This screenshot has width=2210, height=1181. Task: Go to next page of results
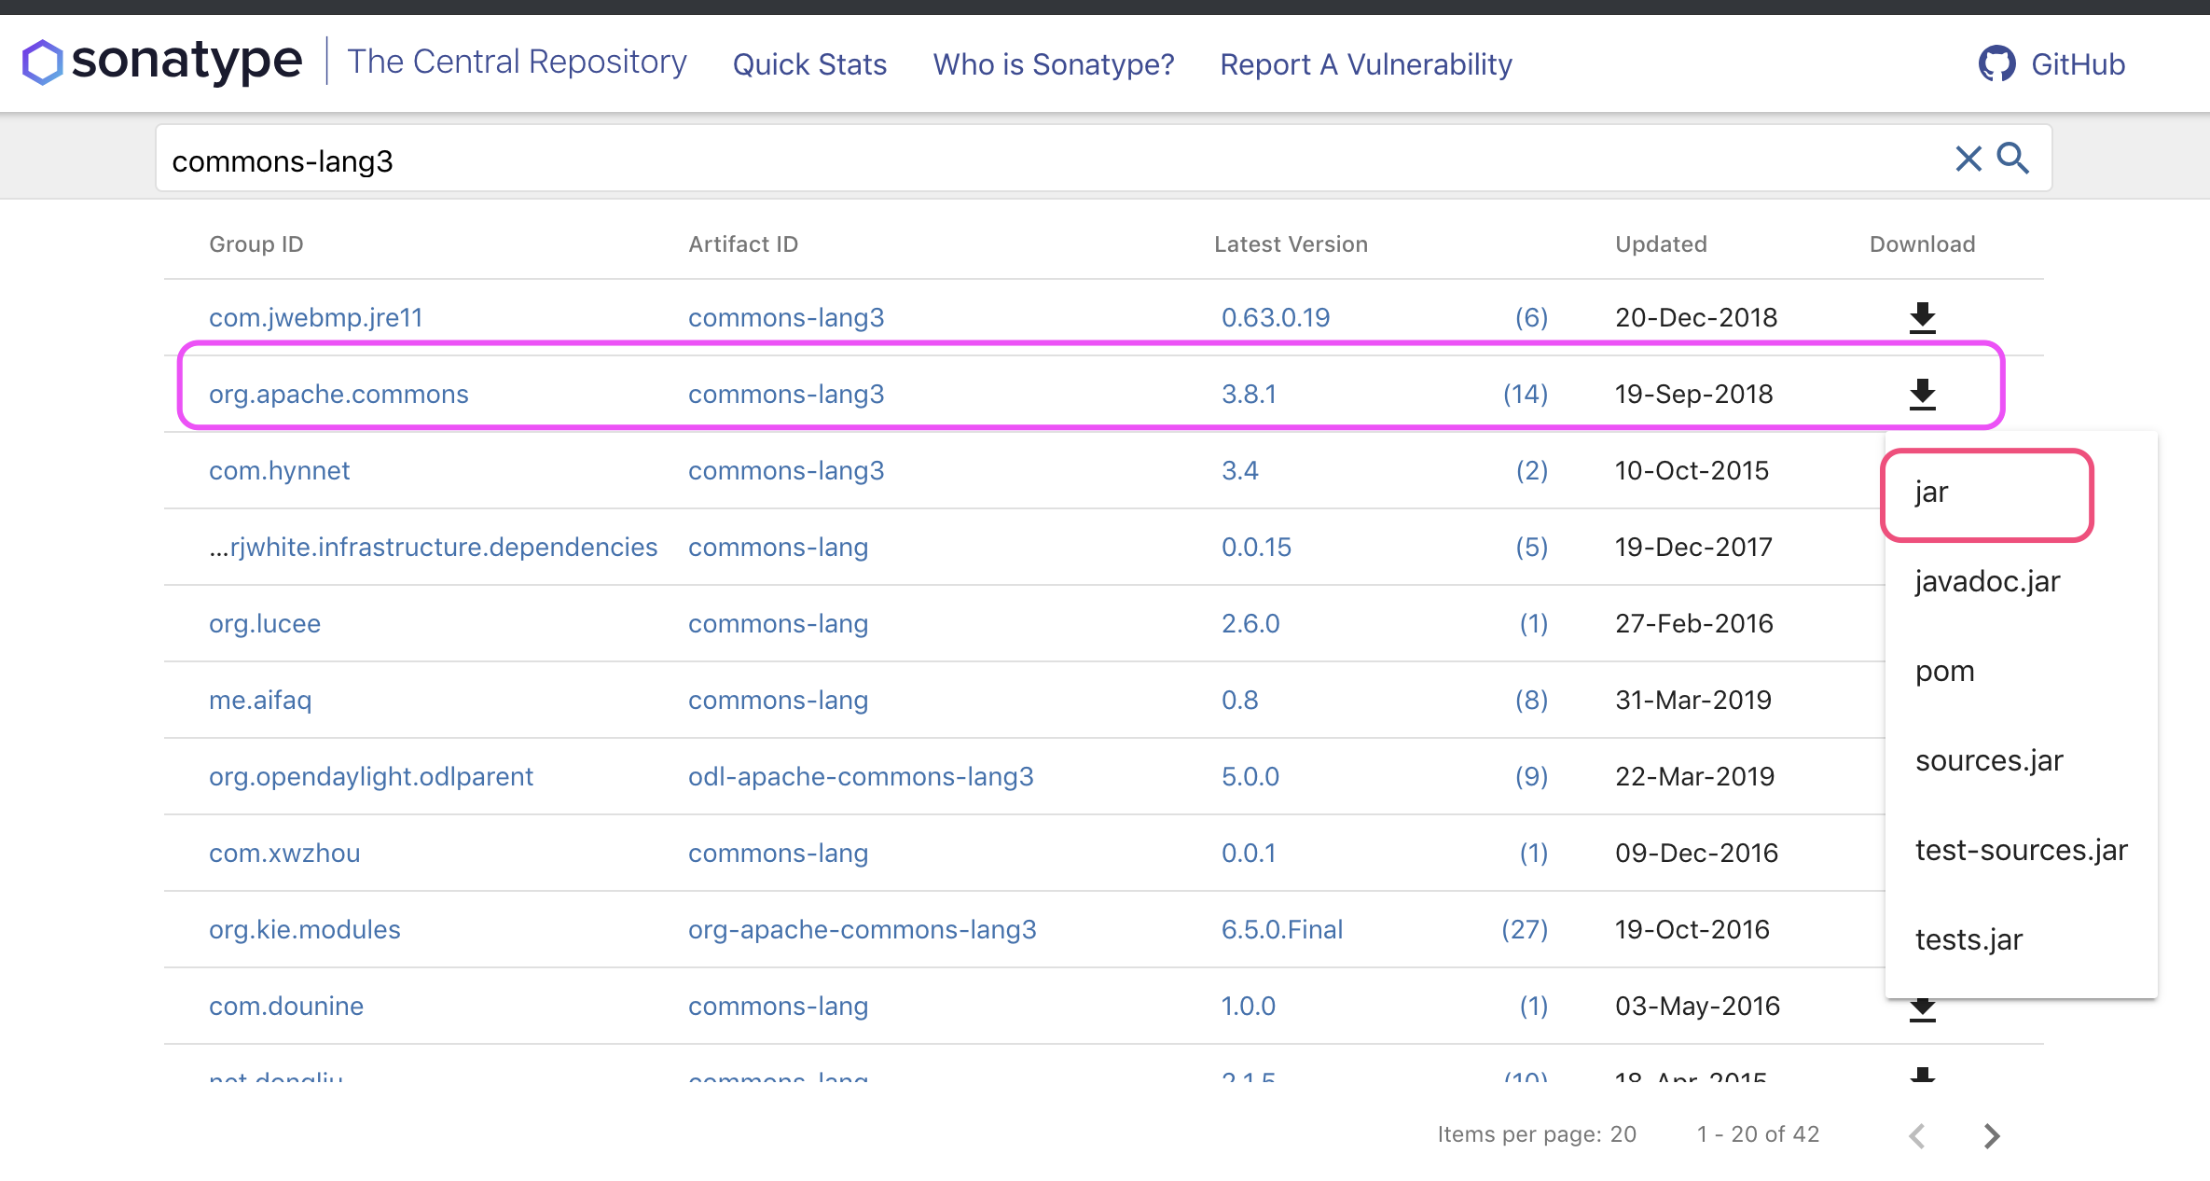pos(1991,1135)
